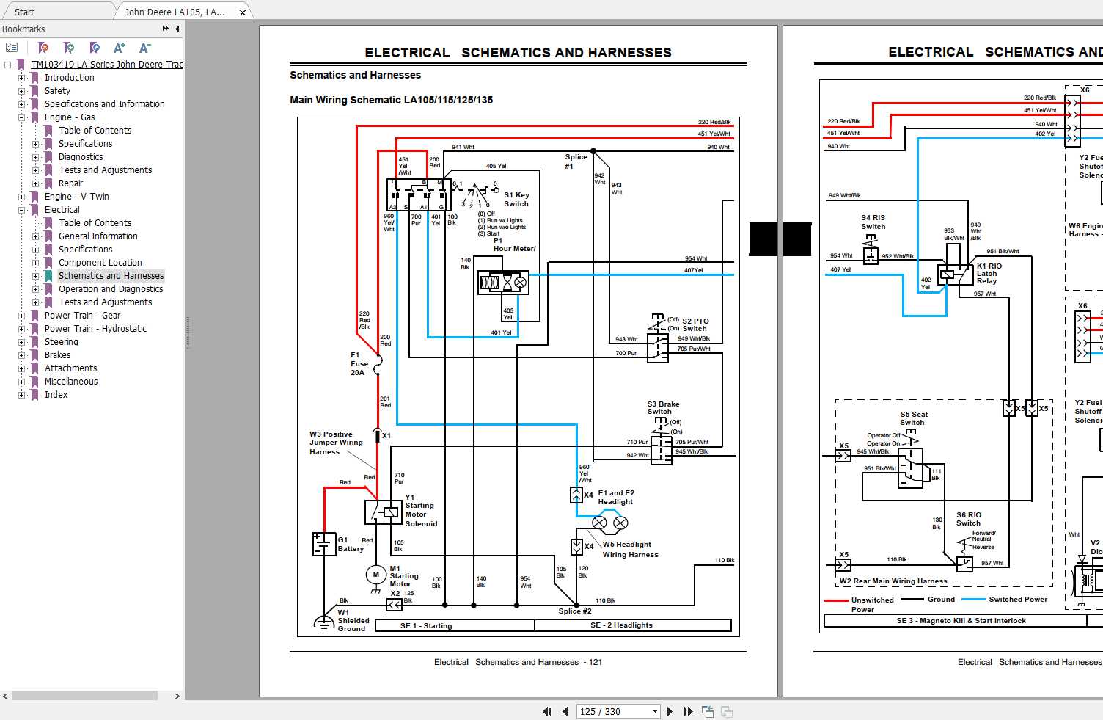Expand the Engine - V-Twin bookmark
The image size is (1103, 720).
(22, 197)
